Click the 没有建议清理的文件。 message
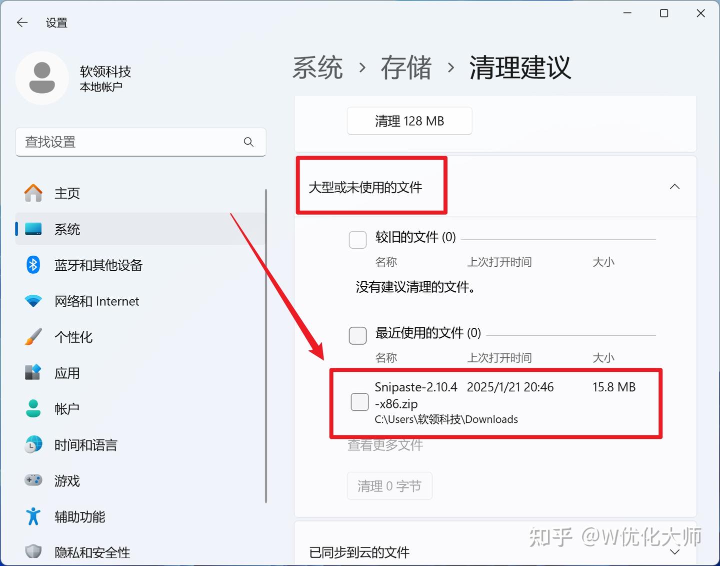 (415, 287)
